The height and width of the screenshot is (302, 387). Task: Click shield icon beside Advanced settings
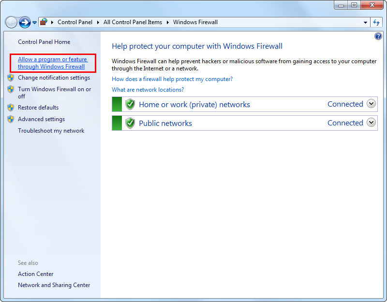(x=11, y=119)
